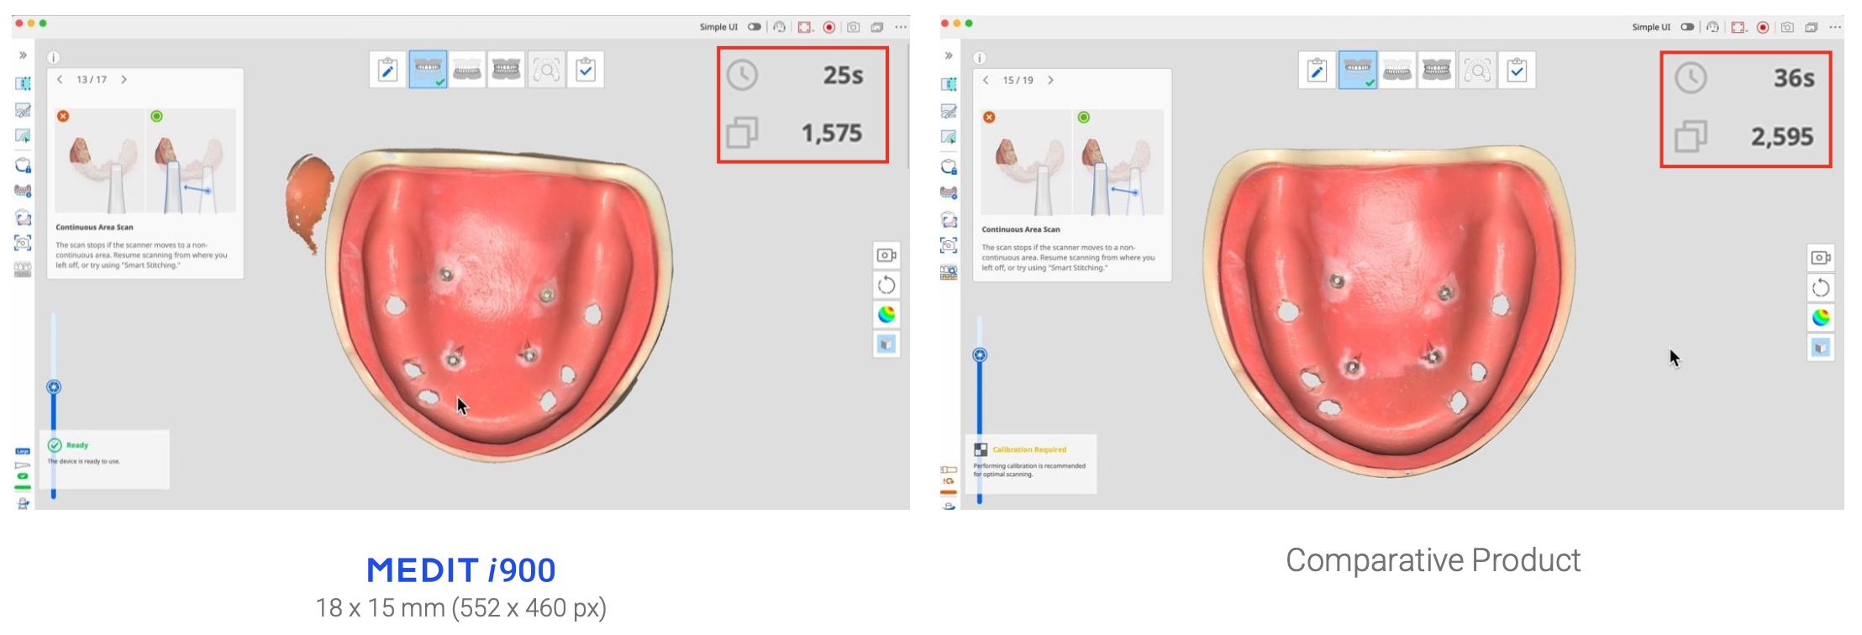The width and height of the screenshot is (1862, 635).
Task: Select the second jaw scan stage in Comparative Product
Action: [1397, 71]
